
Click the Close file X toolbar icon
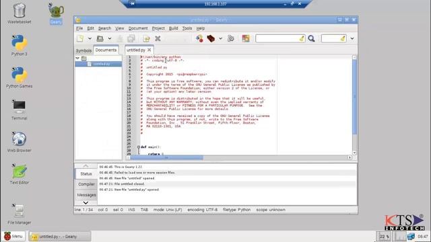pyautogui.click(x=158, y=39)
